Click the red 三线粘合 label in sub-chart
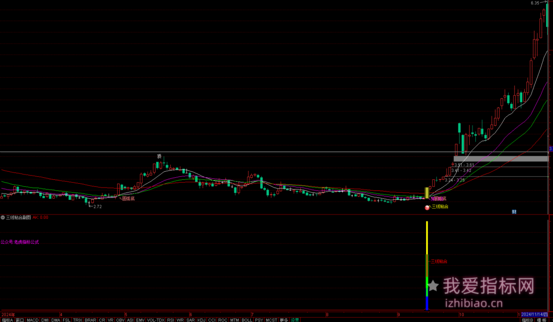The width and height of the screenshot is (553, 322). (x=439, y=261)
